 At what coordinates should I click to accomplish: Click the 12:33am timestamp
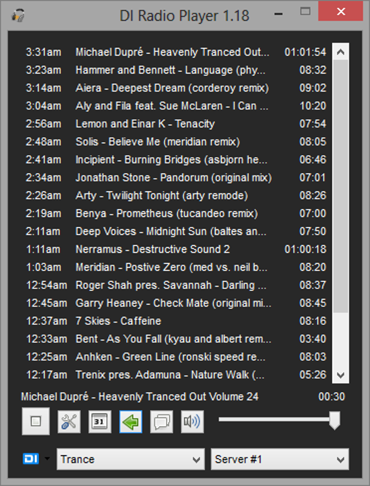(x=47, y=339)
